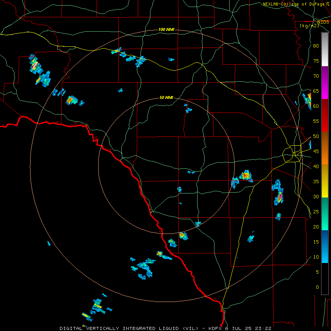Click the 60 value on the color scale

coord(316,106)
